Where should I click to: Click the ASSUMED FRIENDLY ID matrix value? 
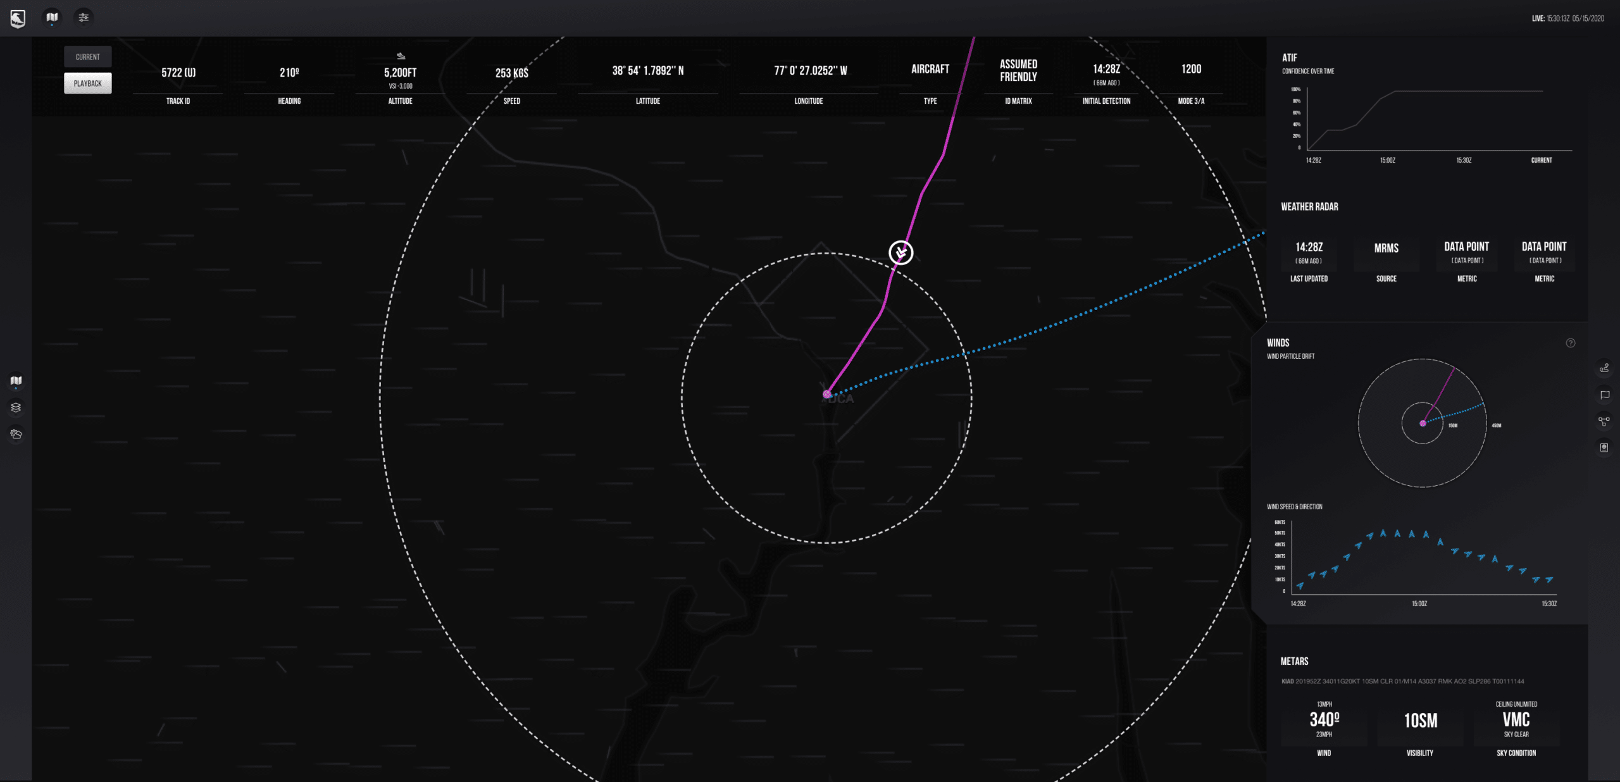pos(1019,70)
